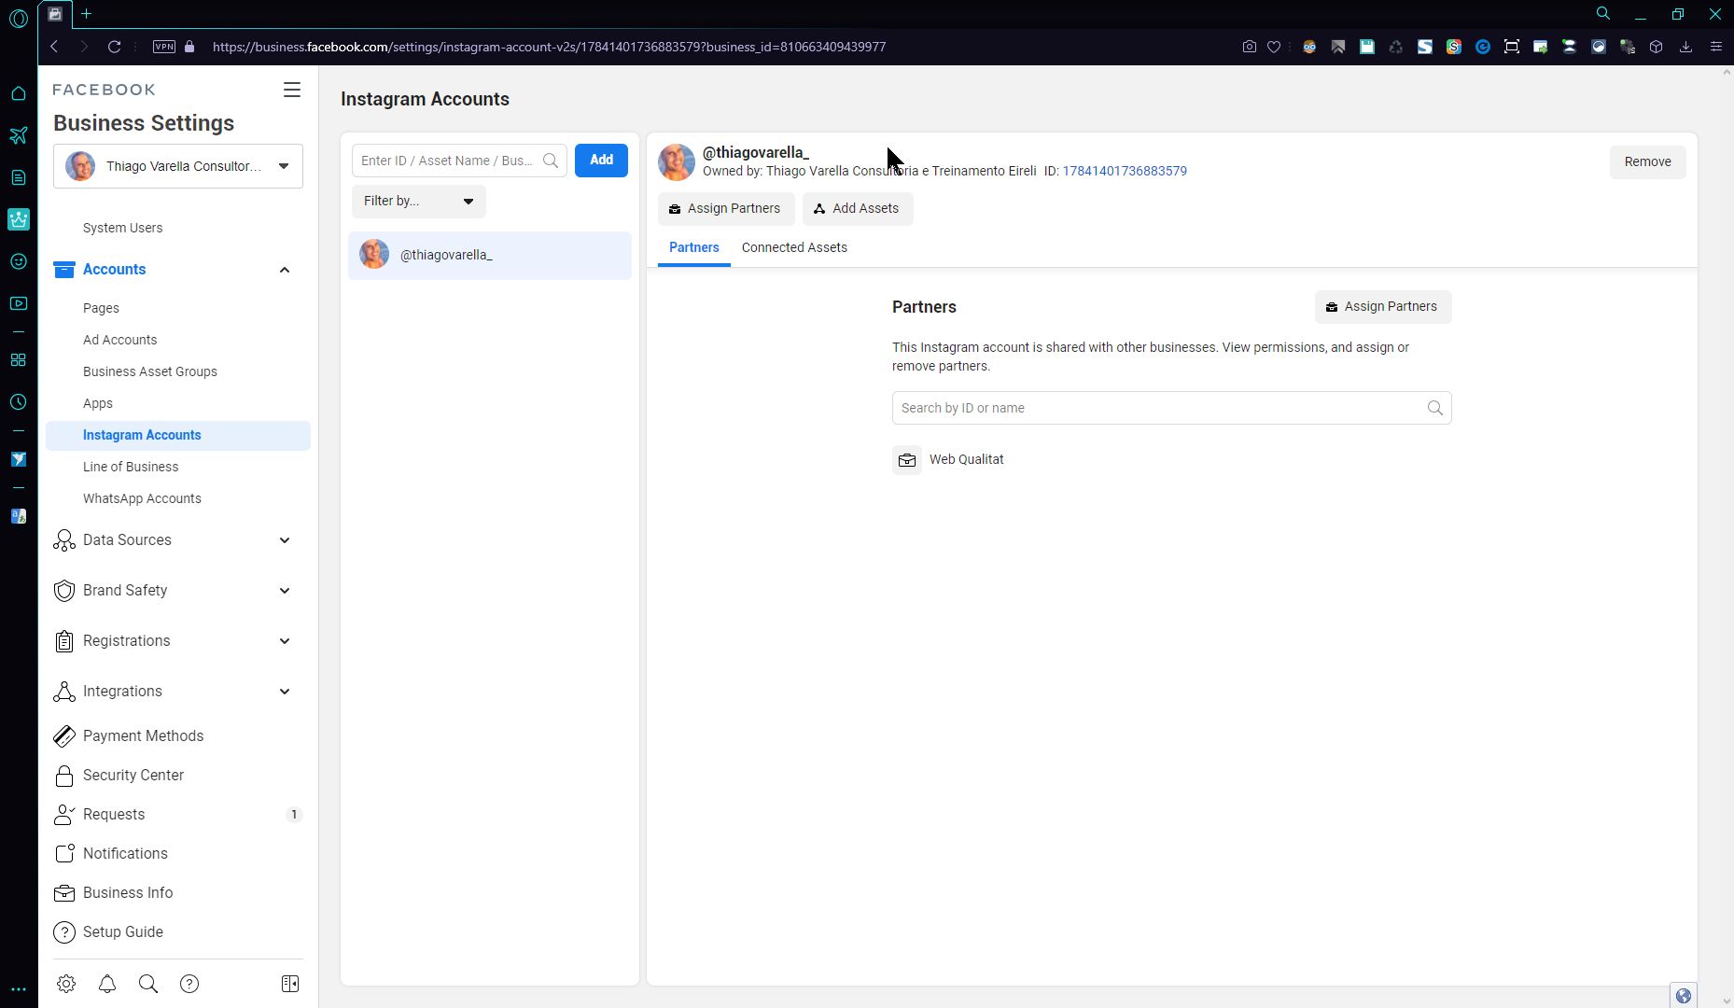
Task: Click the browser snapshot camera icon
Action: tap(1250, 47)
